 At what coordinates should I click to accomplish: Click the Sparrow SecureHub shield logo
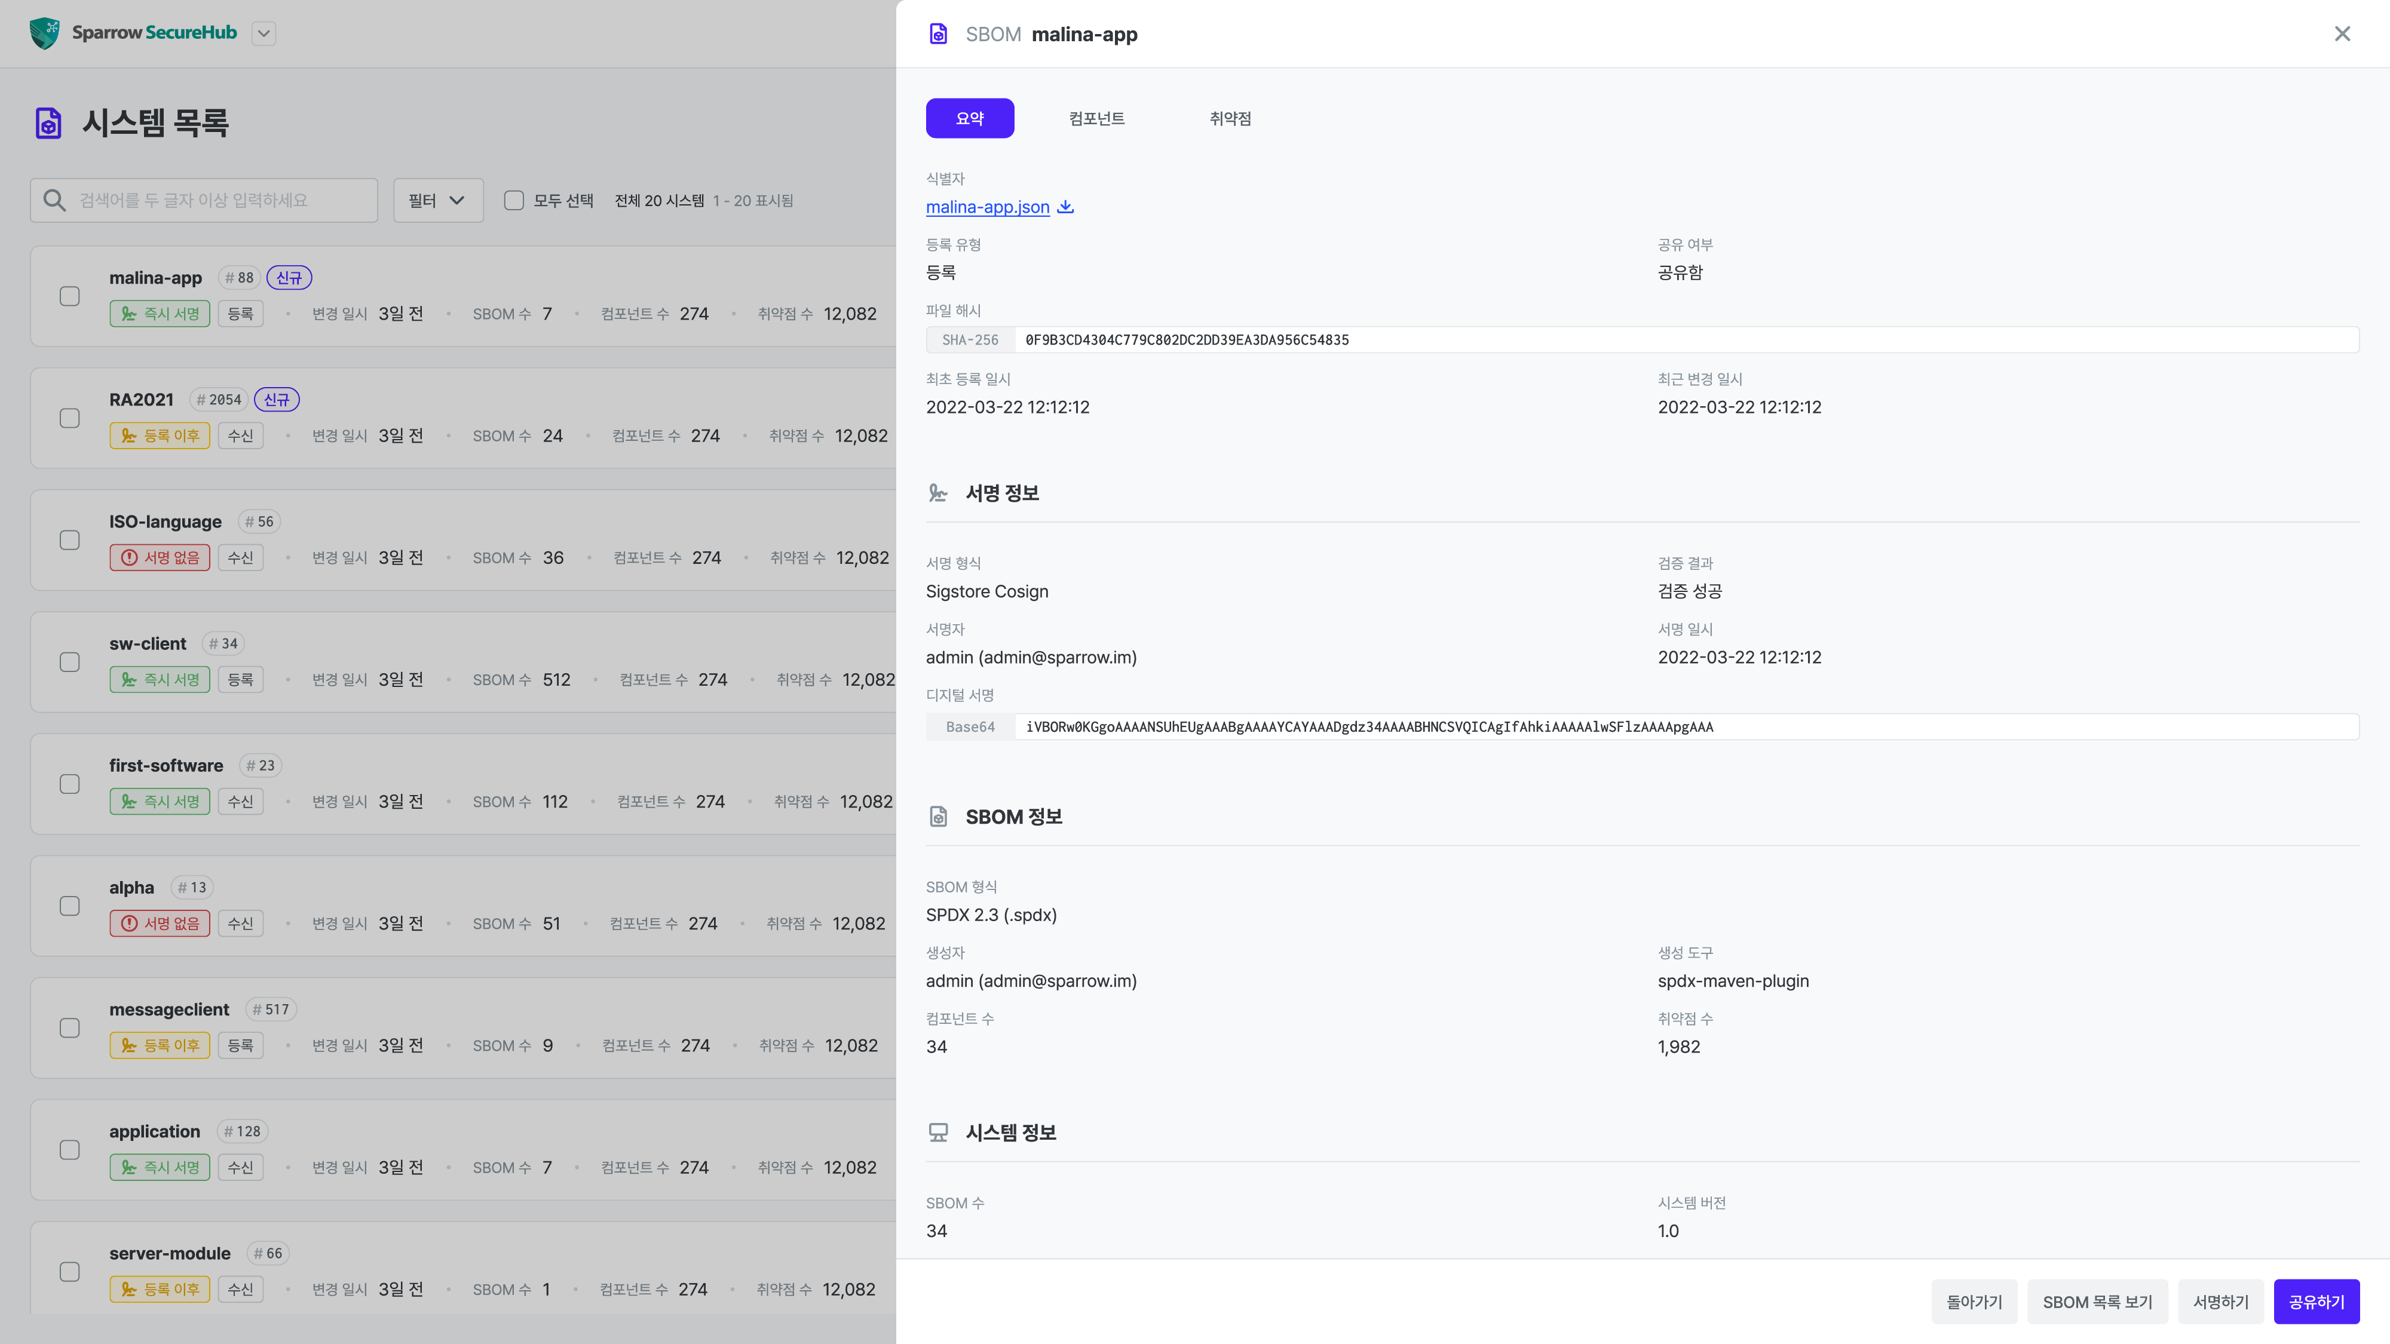tap(44, 33)
